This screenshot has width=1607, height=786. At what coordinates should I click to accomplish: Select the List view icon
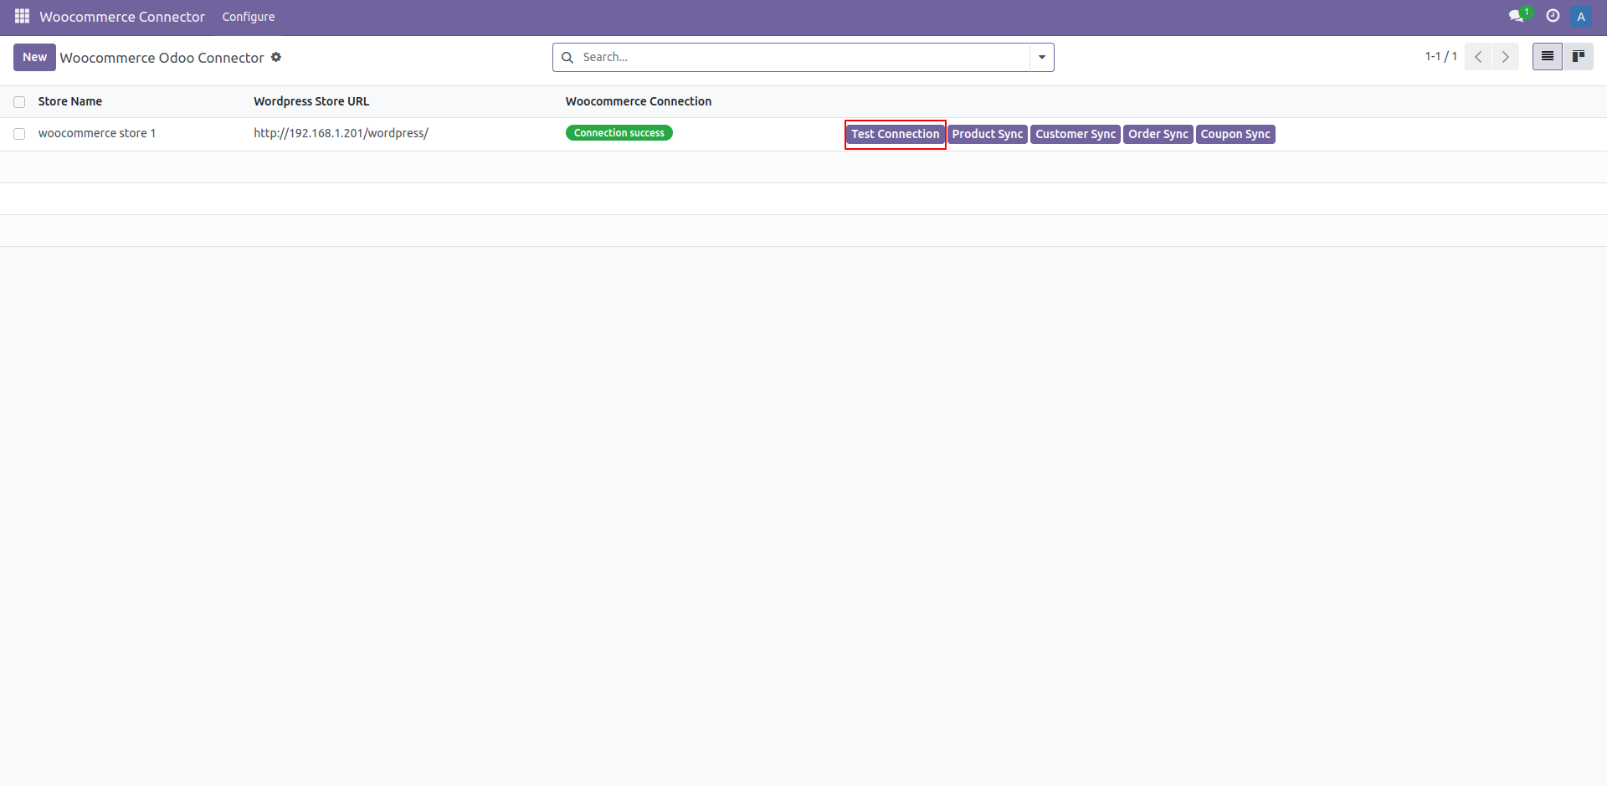1547,56
